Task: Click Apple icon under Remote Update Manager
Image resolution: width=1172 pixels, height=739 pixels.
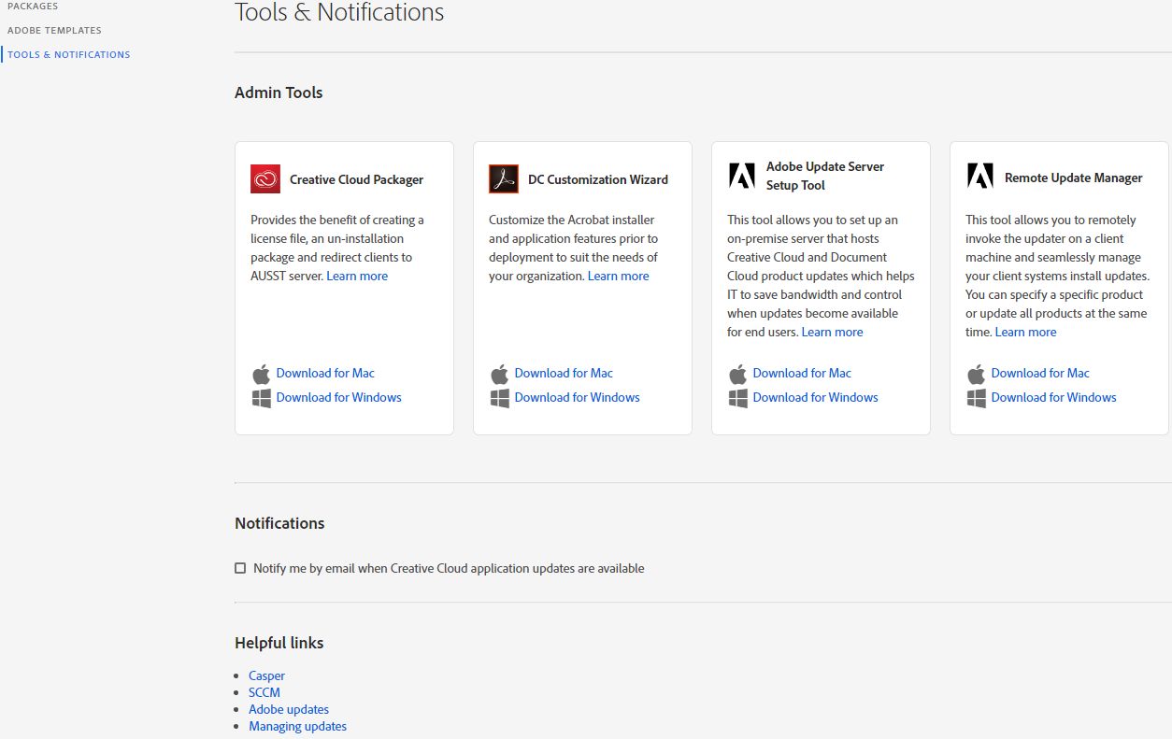Action: pos(976,374)
